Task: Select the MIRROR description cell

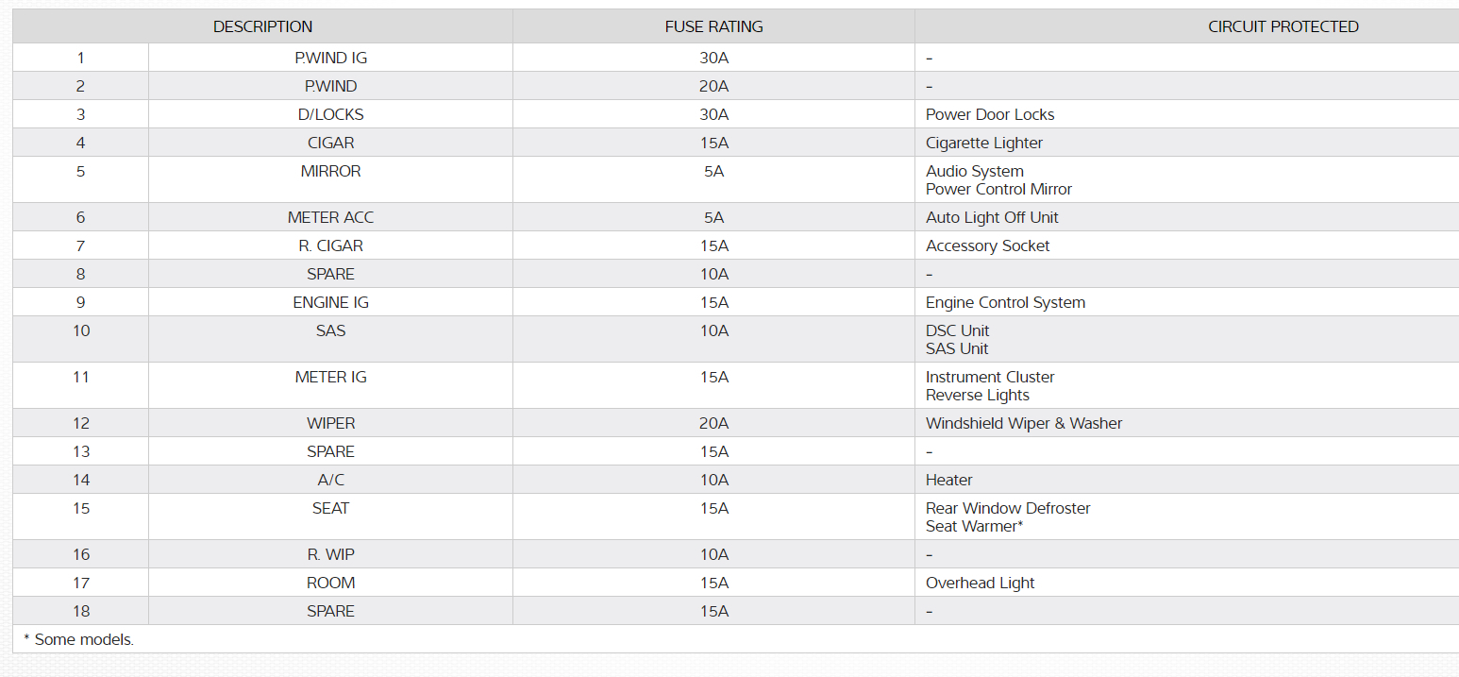Action: click(x=330, y=171)
